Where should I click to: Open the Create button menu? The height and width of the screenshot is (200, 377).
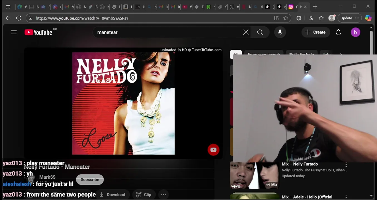316,32
